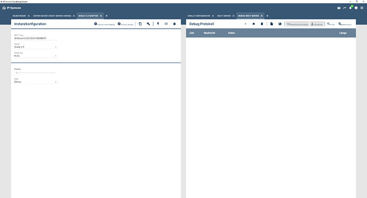
Task: Close the Objektbaum tab
Action: 29,16
